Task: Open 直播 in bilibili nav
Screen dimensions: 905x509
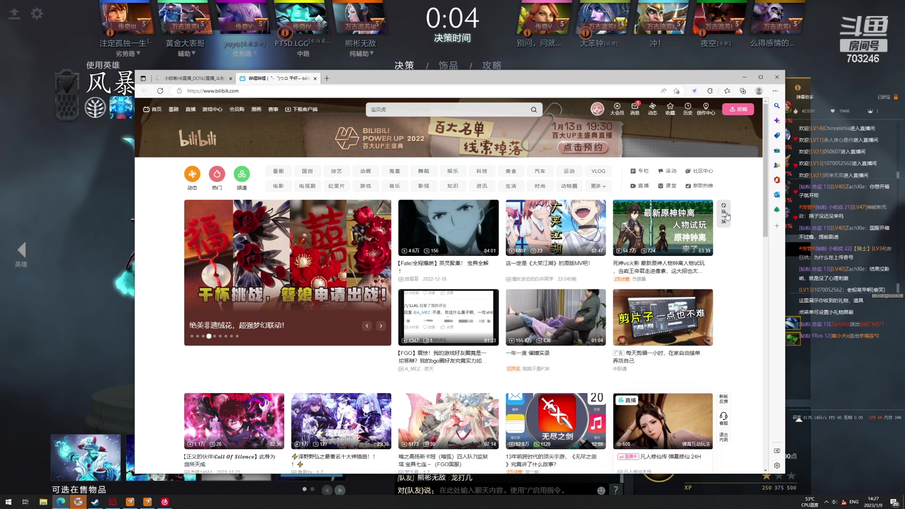Action: 190,109
